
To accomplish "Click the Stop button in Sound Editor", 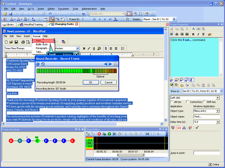I will (x=120, y=134).
